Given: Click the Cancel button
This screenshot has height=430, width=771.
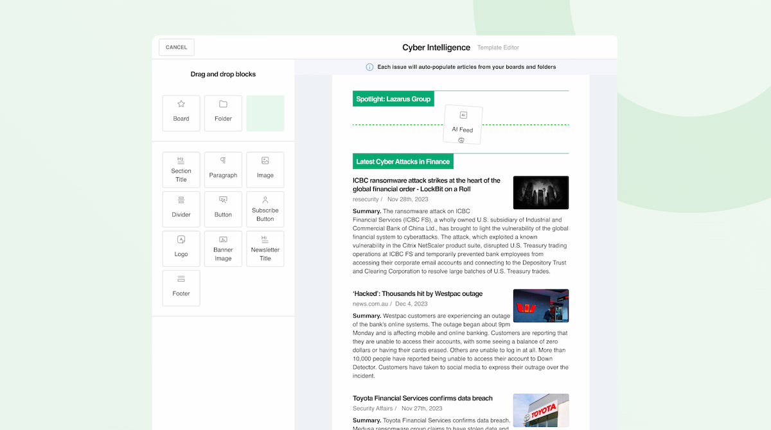Looking at the screenshot, I should pyautogui.click(x=176, y=47).
